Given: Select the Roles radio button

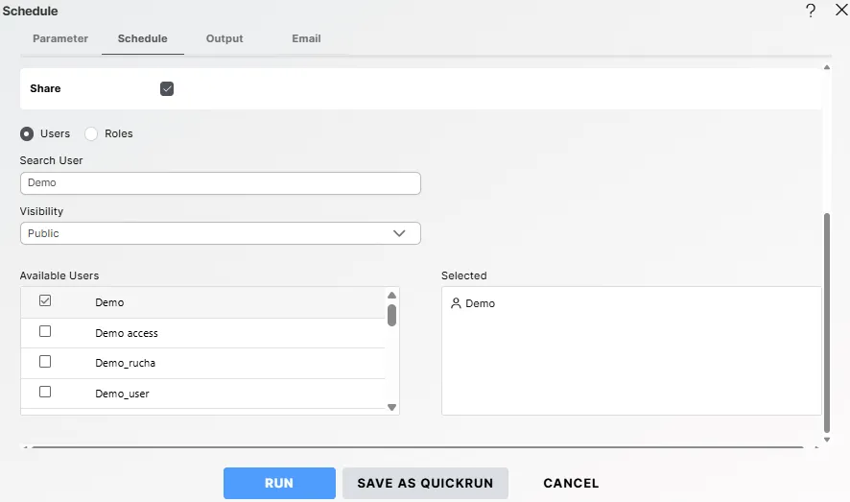Looking at the screenshot, I should click(x=92, y=133).
